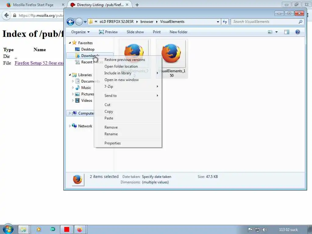Viewport: 312px width, 234px height.
Task: Open Desktop in navigation pane
Action: tap(88, 49)
